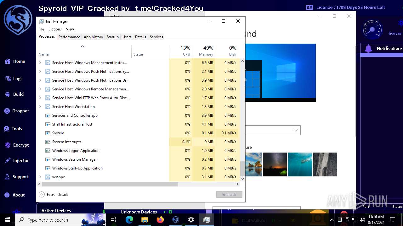Show hidden system tray icons

332,220
